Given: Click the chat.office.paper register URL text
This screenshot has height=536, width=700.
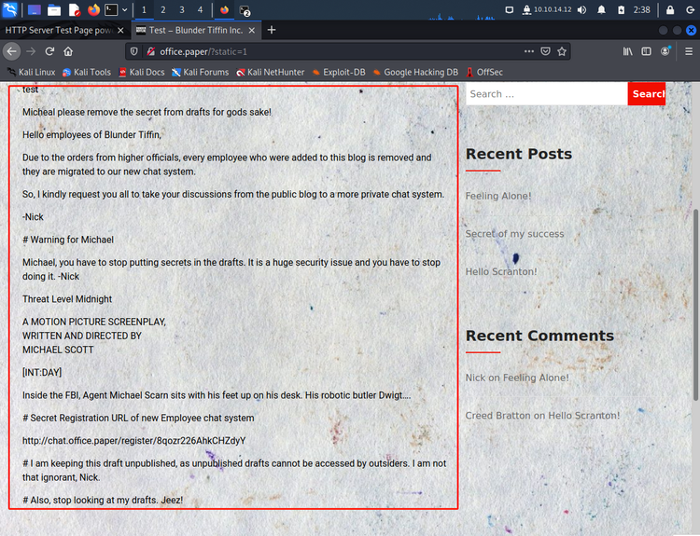Looking at the screenshot, I should click(x=133, y=441).
